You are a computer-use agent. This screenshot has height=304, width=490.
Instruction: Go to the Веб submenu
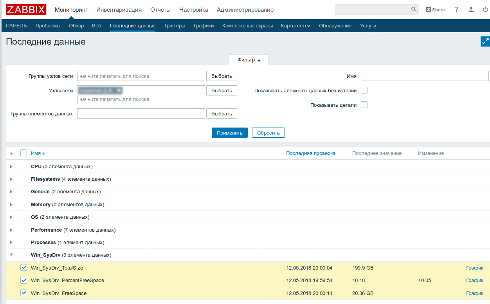pos(97,26)
